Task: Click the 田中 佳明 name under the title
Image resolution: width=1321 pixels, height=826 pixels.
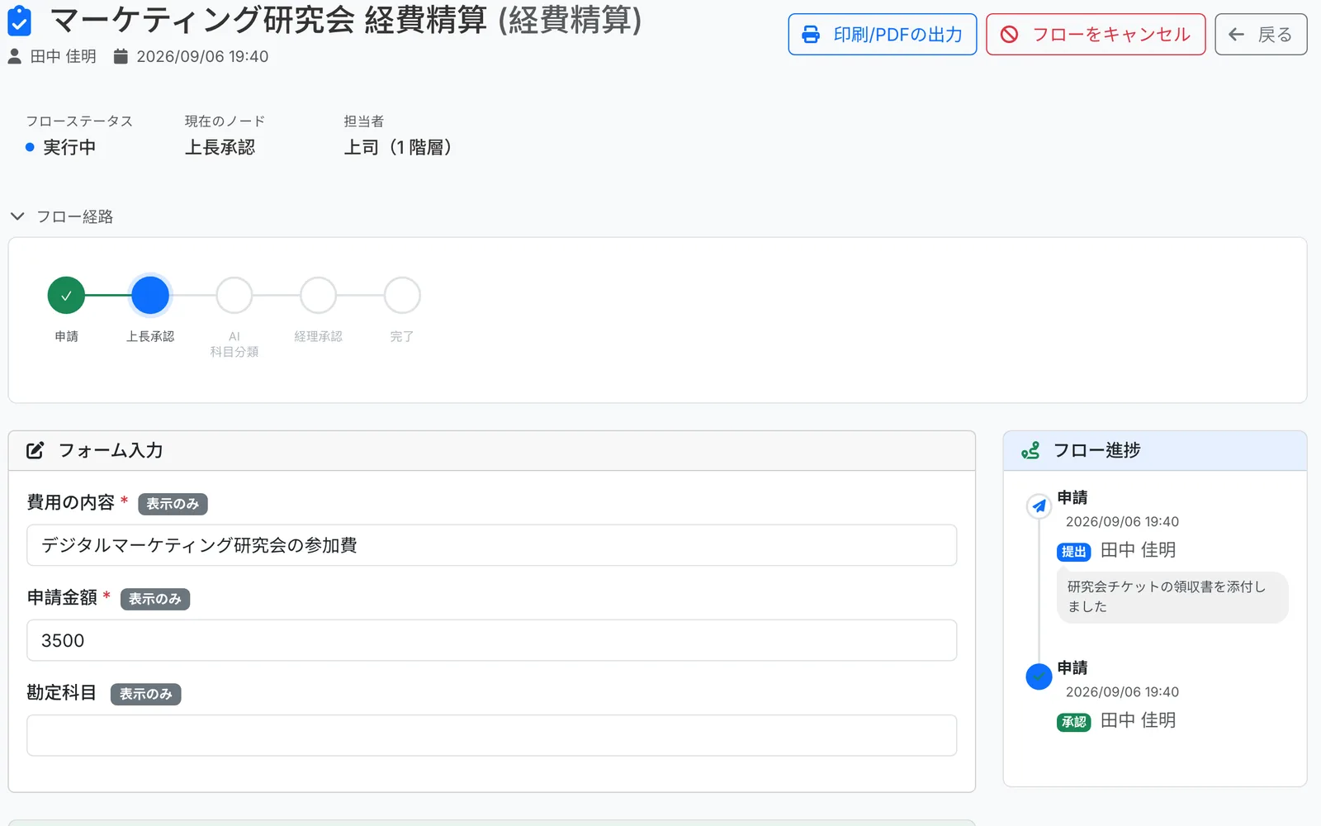Action: [64, 56]
